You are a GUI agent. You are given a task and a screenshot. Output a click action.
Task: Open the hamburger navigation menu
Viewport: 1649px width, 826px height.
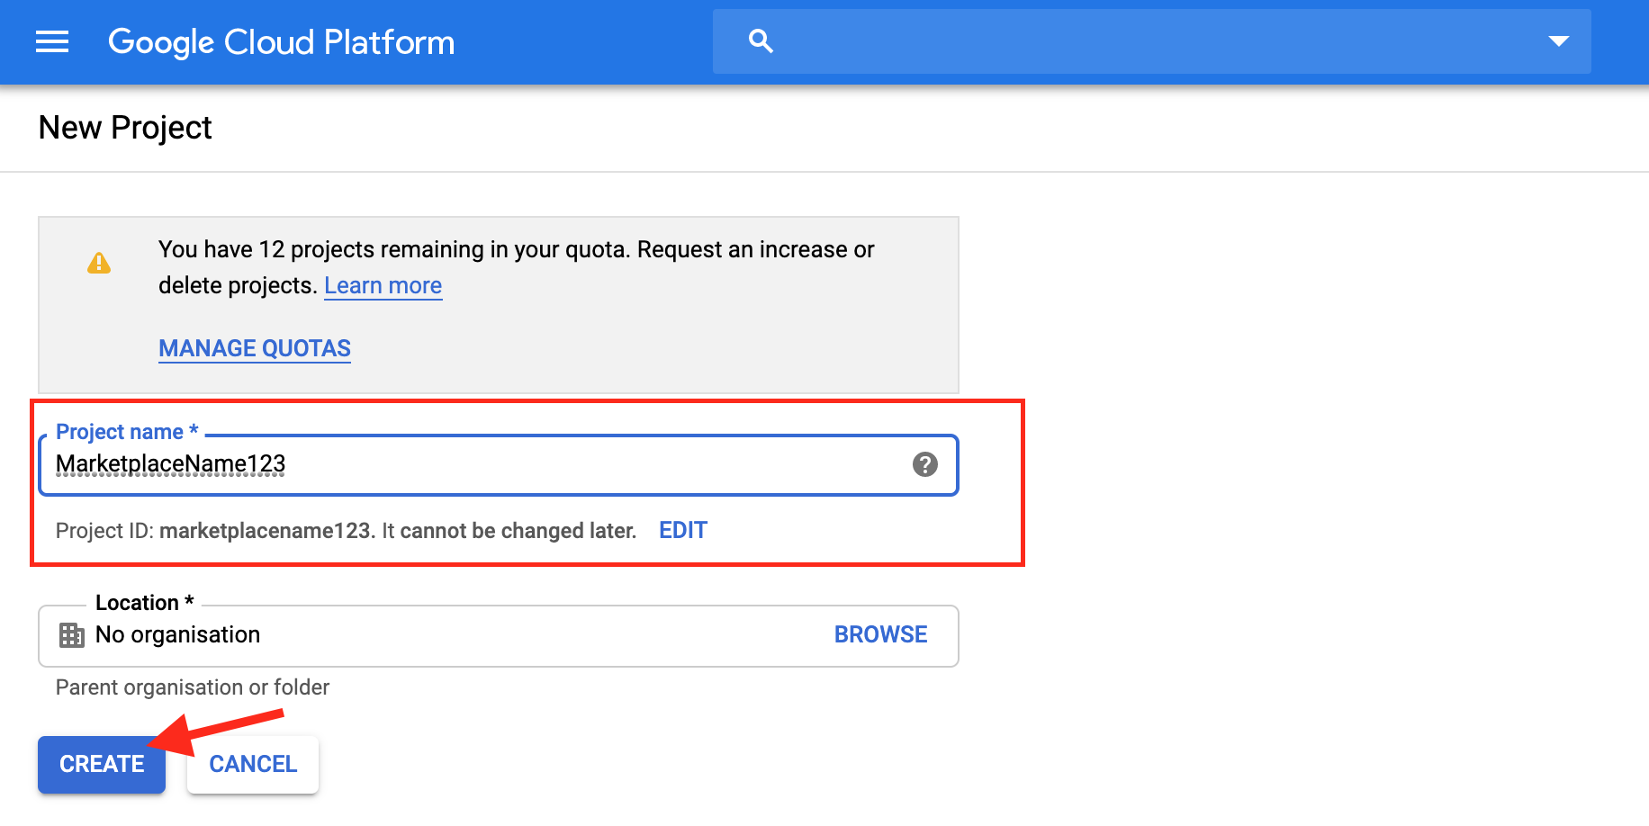[52, 42]
